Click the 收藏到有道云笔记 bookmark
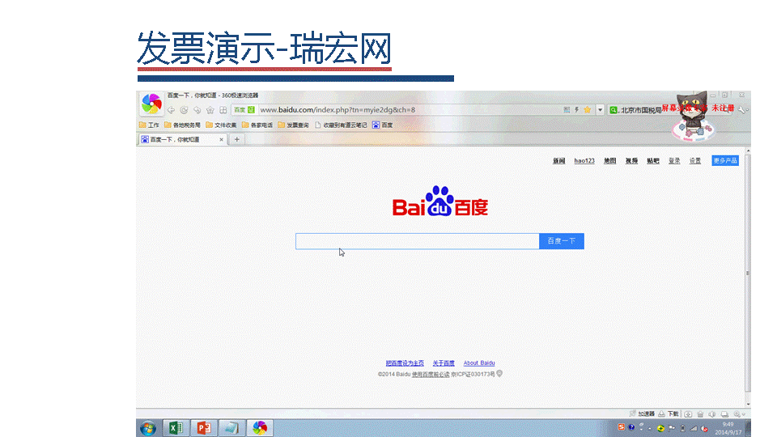The image size is (777, 437). (341, 125)
